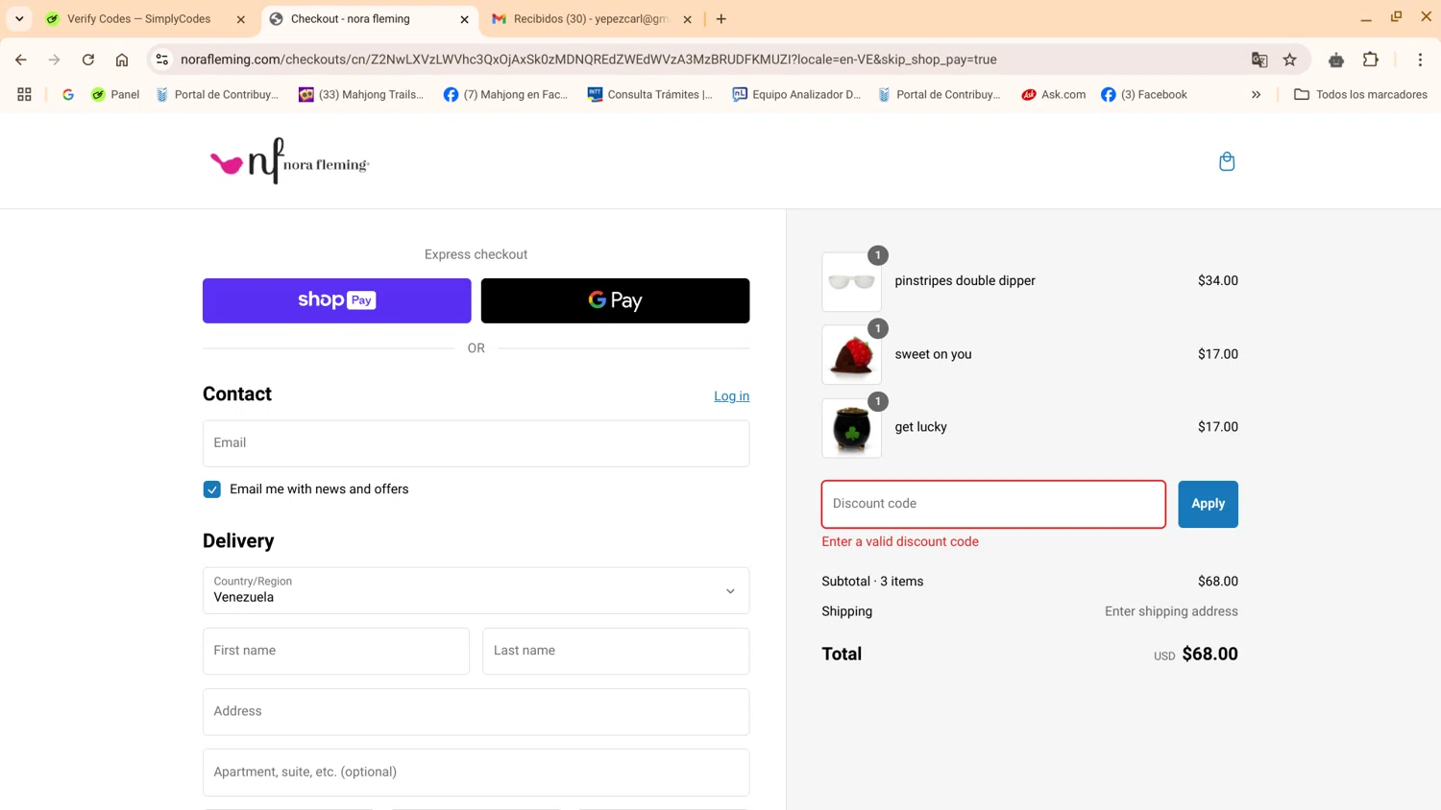Uncheck Email me with news and offers
The image size is (1441, 810).
click(x=212, y=489)
